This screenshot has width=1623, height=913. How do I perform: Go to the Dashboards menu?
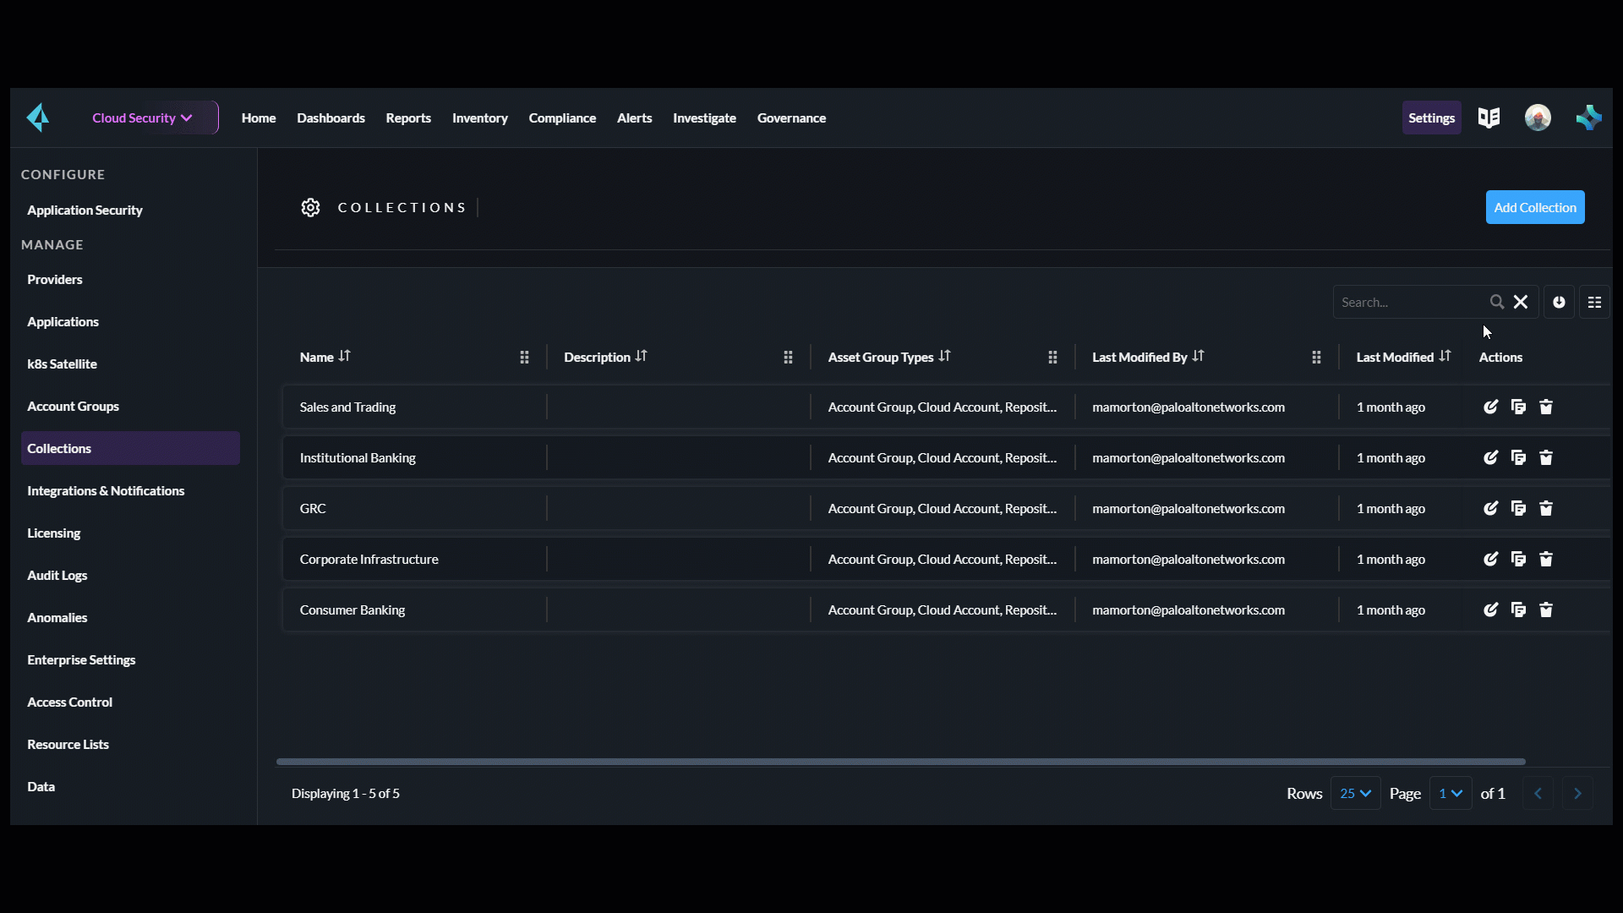point(331,118)
